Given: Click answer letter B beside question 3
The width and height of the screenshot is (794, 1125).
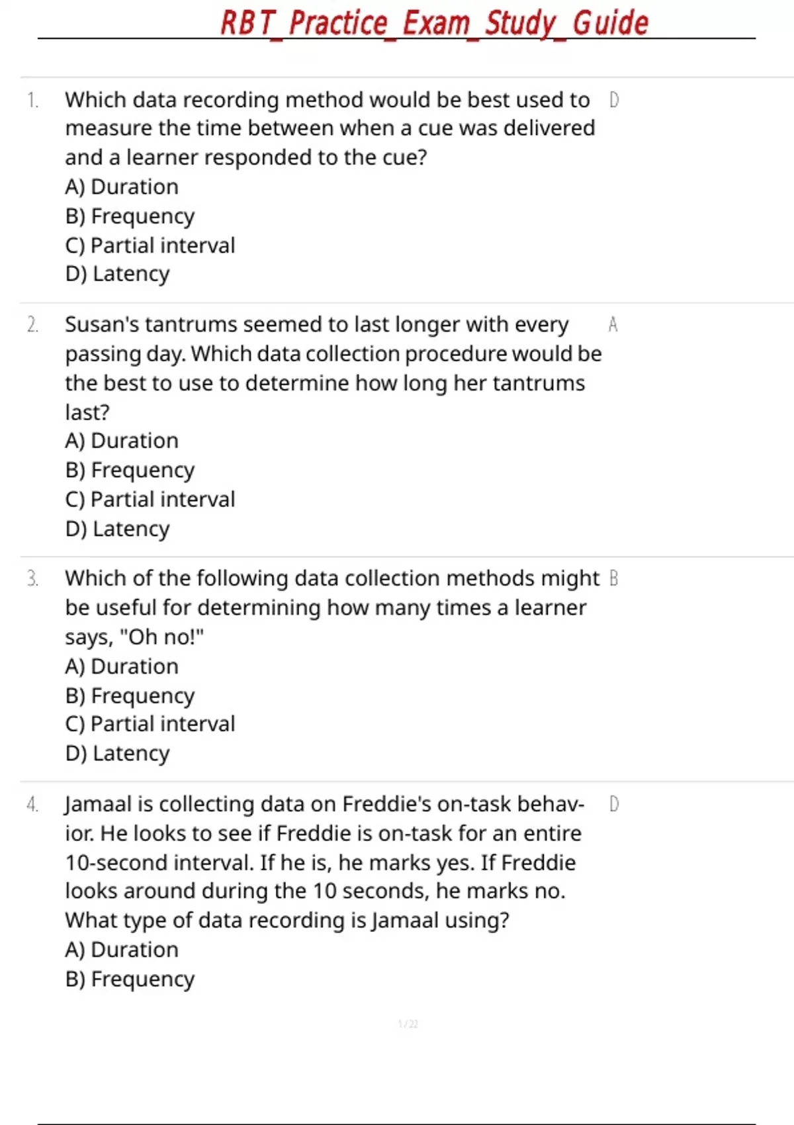Looking at the screenshot, I should pyautogui.click(x=613, y=579).
